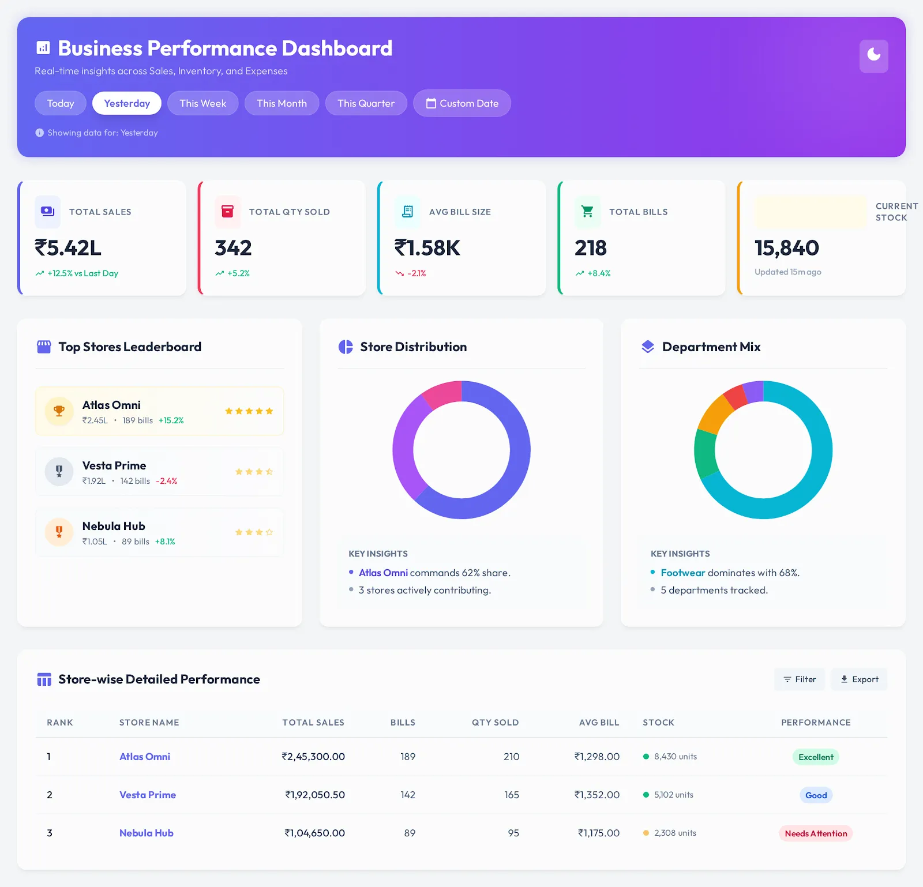Click the wallet icon on Total Sales card
The height and width of the screenshot is (887, 923).
click(47, 212)
